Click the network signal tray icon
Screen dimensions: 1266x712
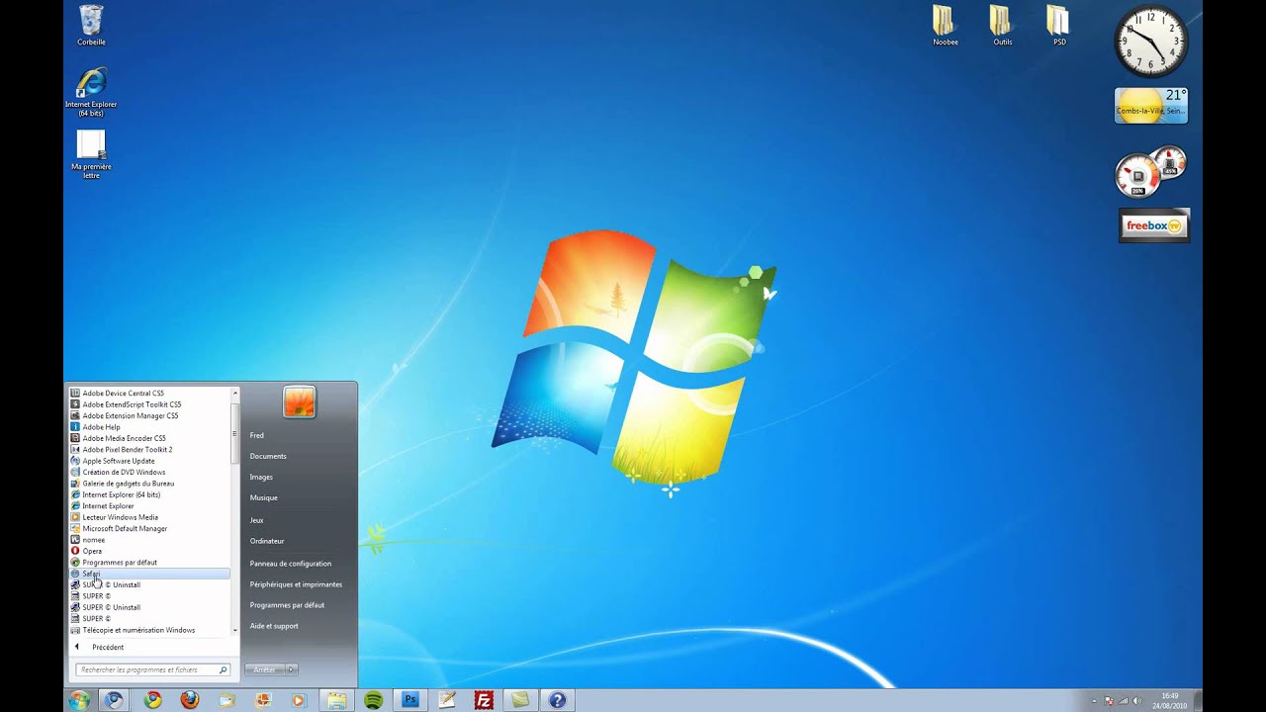(1124, 701)
